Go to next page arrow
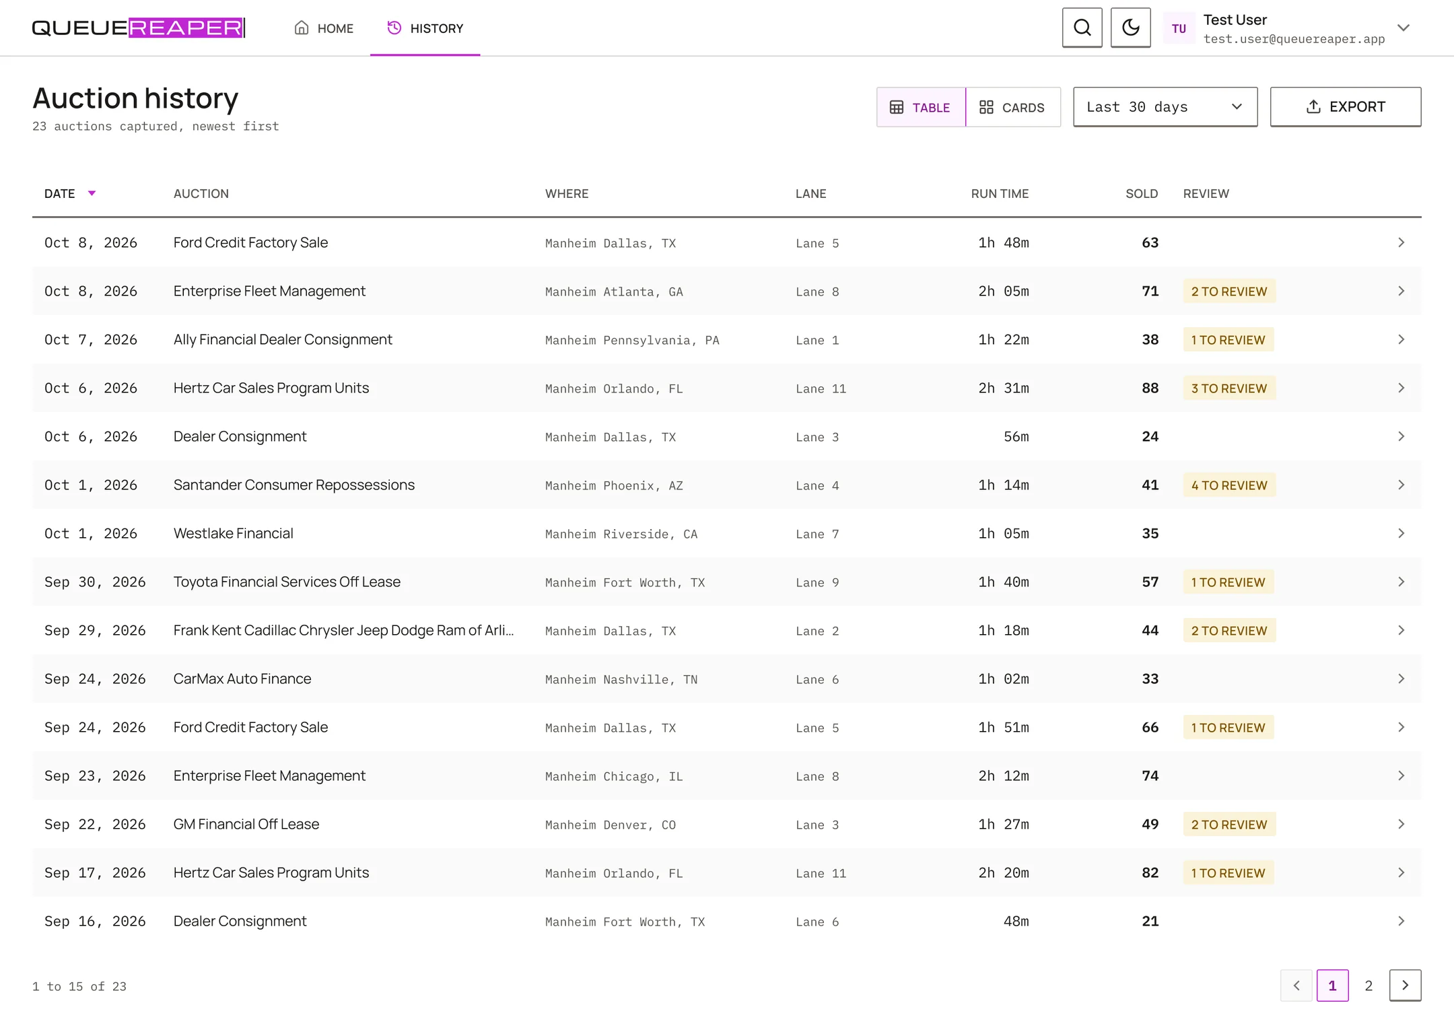Viewport: 1454px width, 1034px height. [x=1406, y=986]
